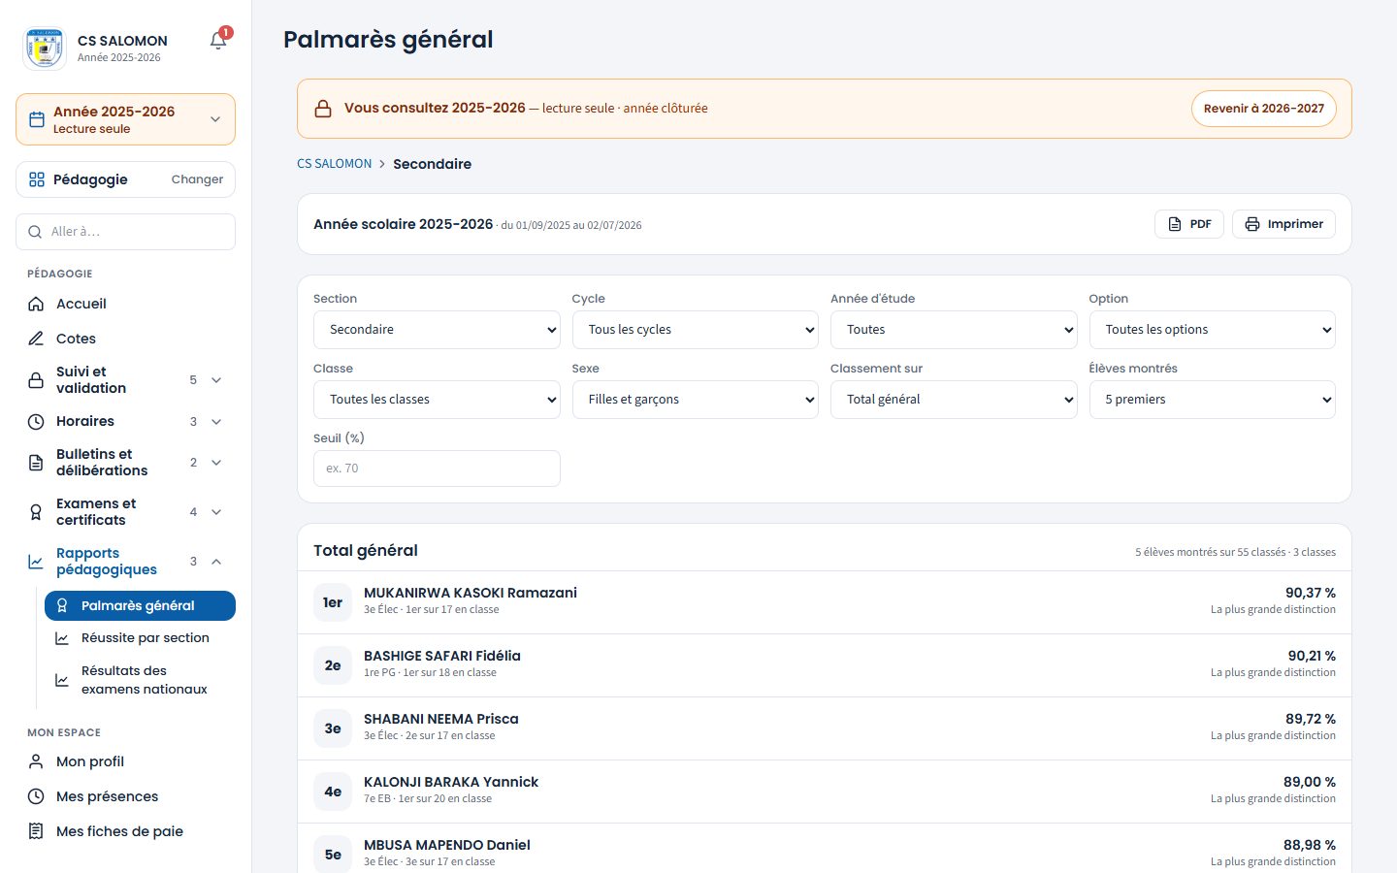Click the Horaires clock icon

click(36, 422)
